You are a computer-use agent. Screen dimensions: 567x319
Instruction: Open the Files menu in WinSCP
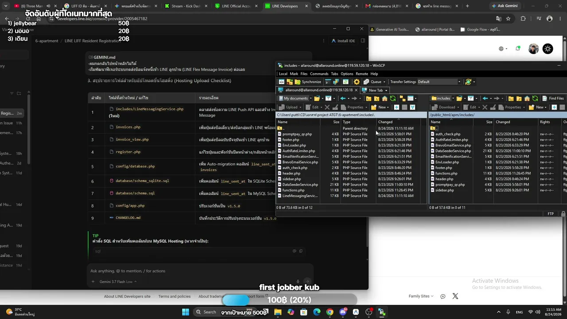[x=304, y=74]
